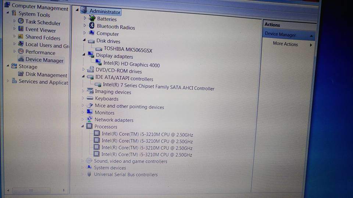Click the Network adapters icon
Image resolution: width=353 pixels, height=198 pixels.
point(90,119)
